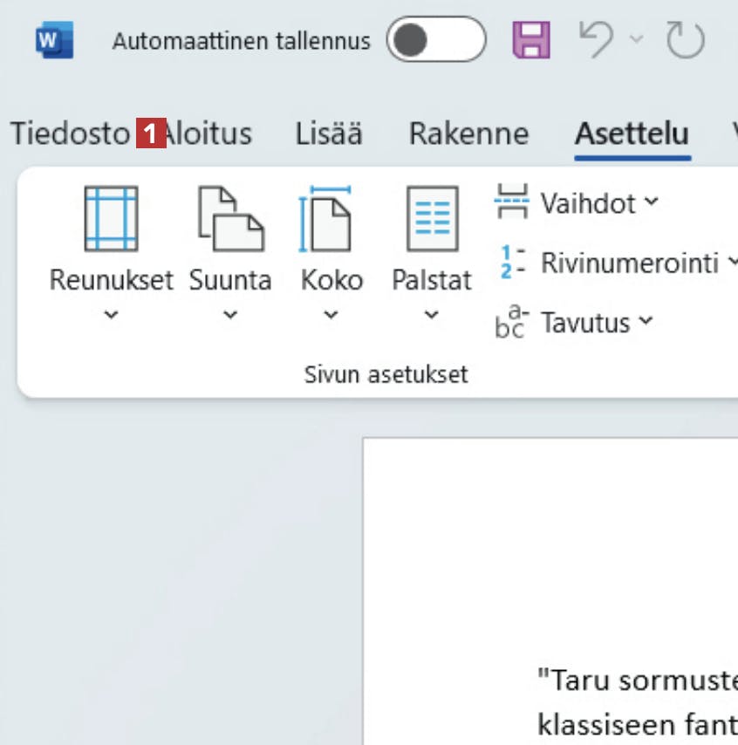Open the Tiedosto tab
The height and width of the screenshot is (745, 738).
70,133
